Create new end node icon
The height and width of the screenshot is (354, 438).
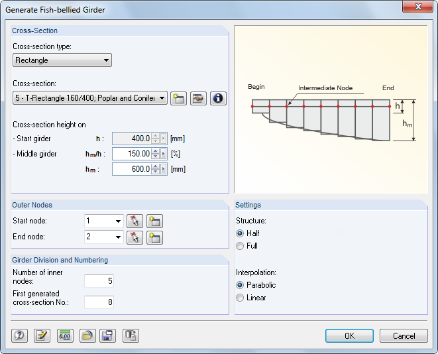point(154,237)
